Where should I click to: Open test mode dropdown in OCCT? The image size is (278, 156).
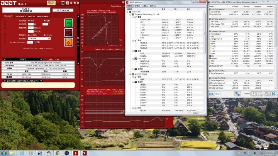39,39
